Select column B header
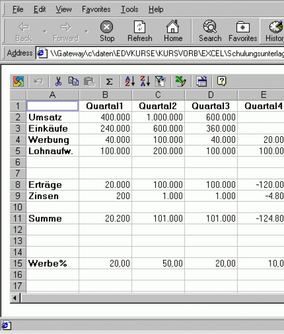This screenshot has height=334, width=284. pyautogui.click(x=105, y=95)
